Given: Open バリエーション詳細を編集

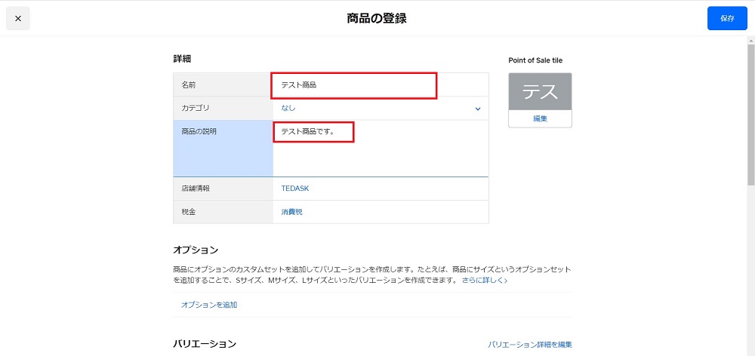Looking at the screenshot, I should (530, 345).
